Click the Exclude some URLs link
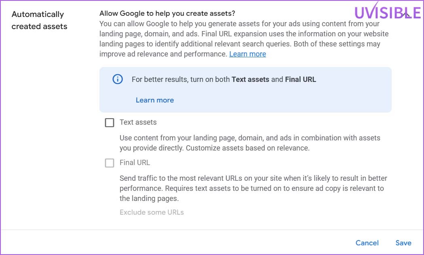This screenshot has width=424, height=255. pos(152,212)
